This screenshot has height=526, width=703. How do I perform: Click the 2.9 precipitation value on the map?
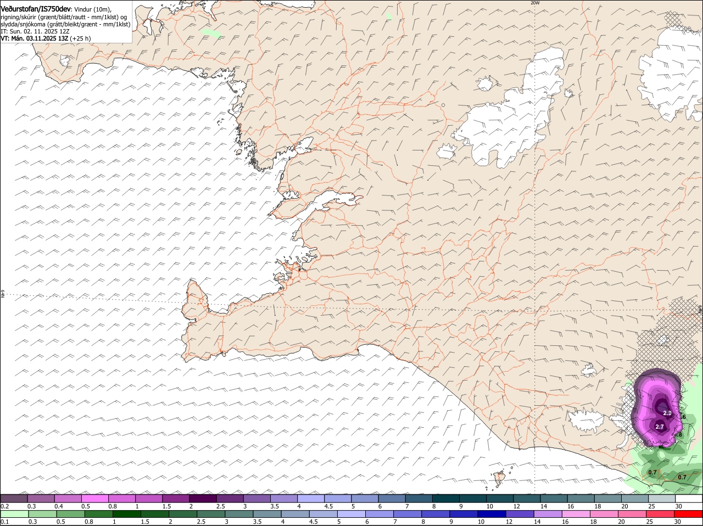coord(667,413)
